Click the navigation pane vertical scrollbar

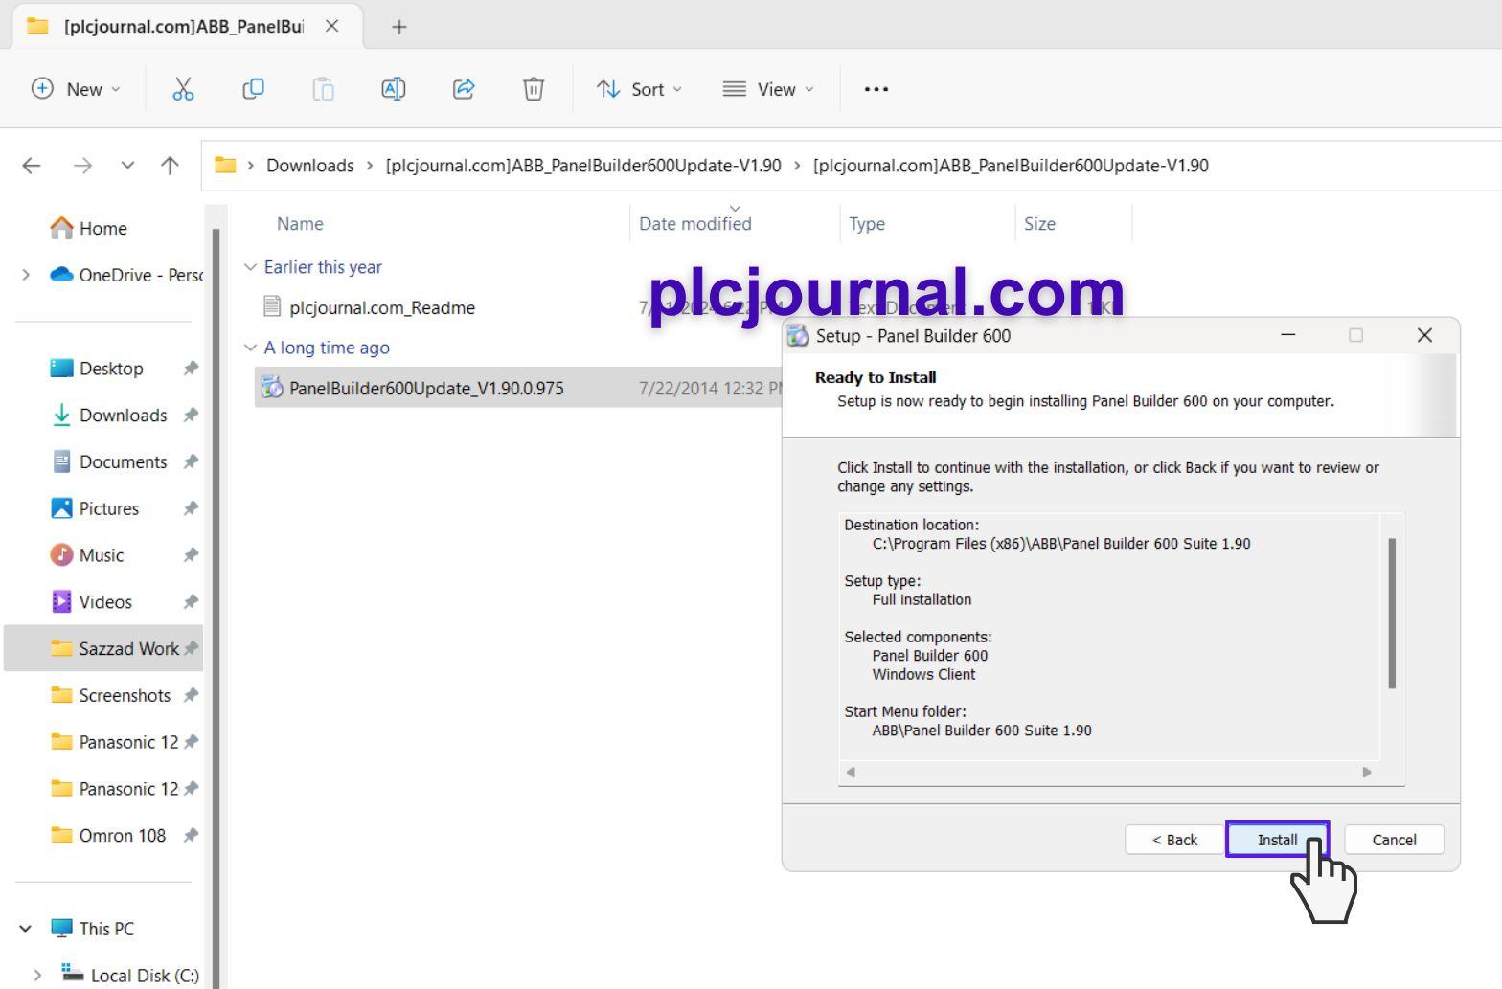pos(216,608)
